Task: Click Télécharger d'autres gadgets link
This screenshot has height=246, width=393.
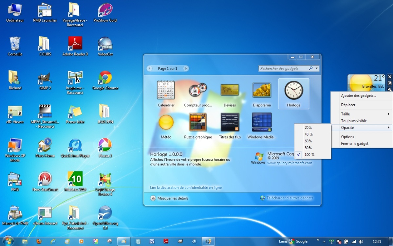Action: [287, 198]
